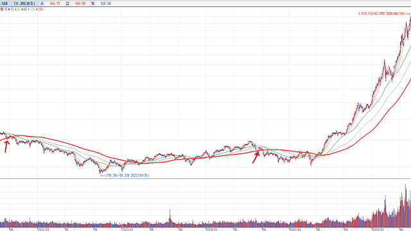The width and height of the screenshot is (411, 231).
Task: Click the 279.39 lowest price annotation
Action: coord(125,175)
